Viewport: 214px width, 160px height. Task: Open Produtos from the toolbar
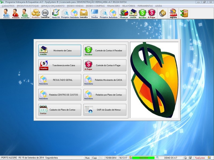coord(36,13)
